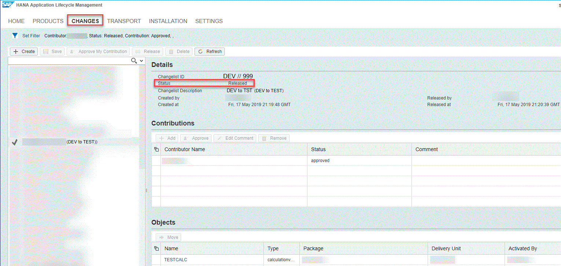Click Approve My Contribution
The height and width of the screenshot is (266, 561).
pos(98,52)
